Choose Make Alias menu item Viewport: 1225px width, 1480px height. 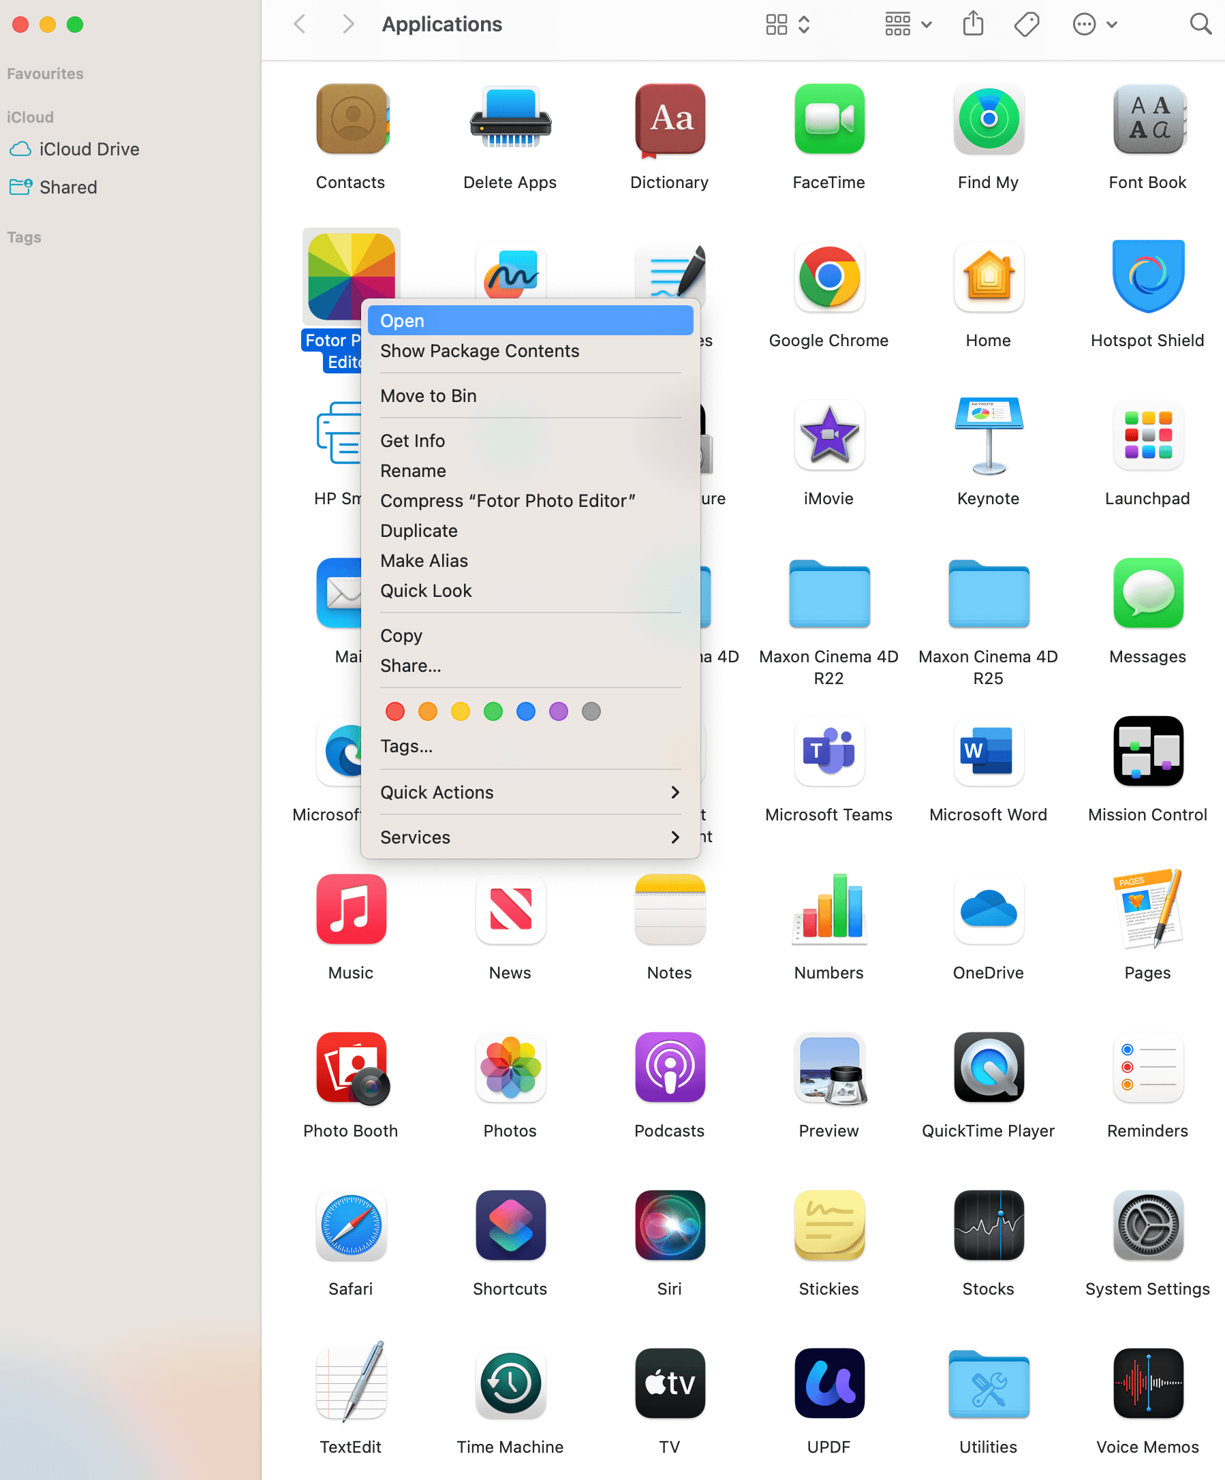tap(530, 561)
